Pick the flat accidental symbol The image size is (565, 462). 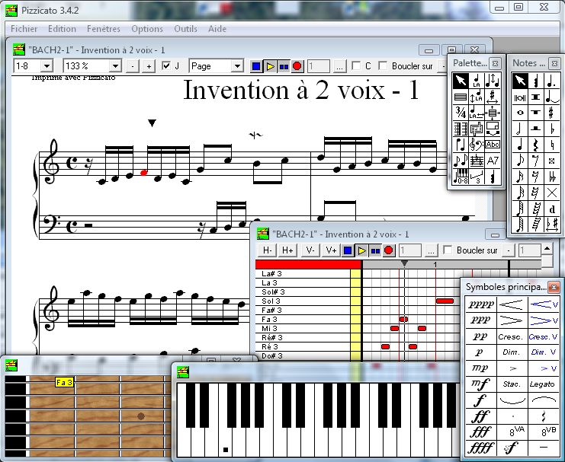coord(551,129)
